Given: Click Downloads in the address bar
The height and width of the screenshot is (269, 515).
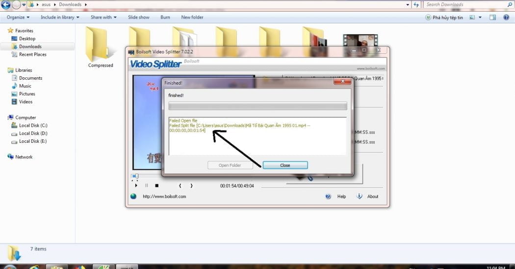Looking at the screenshot, I should click(x=70, y=4).
